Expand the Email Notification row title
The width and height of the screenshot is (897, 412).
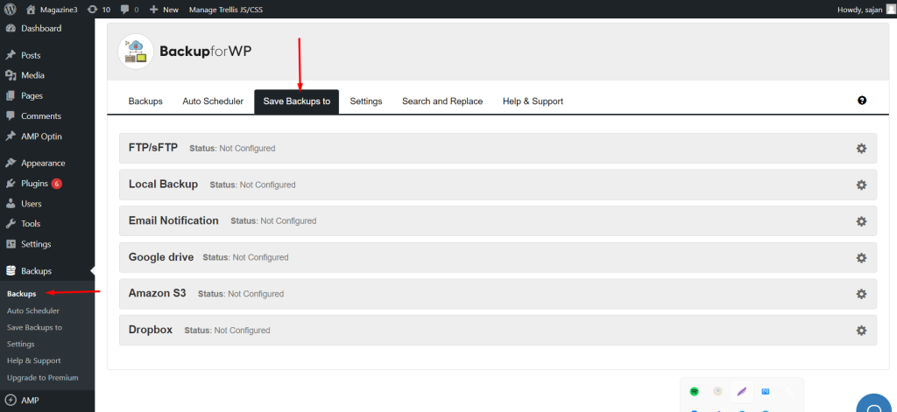point(173,220)
